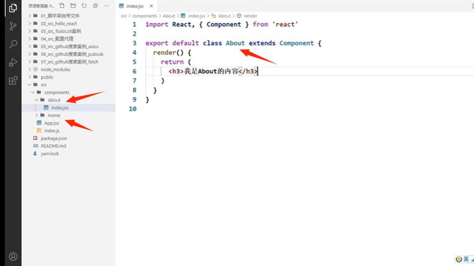Open the Search view

13,44
